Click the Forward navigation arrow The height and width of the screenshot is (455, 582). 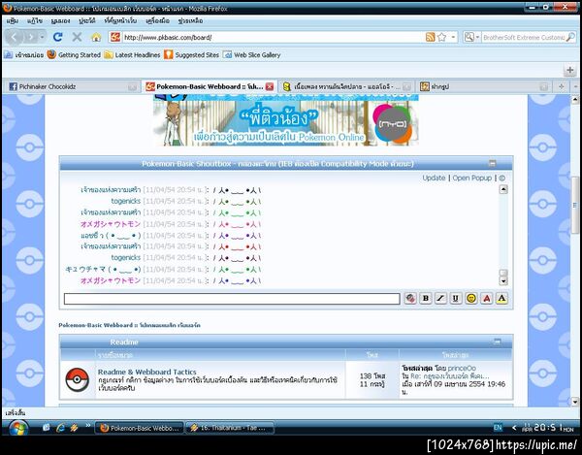pyautogui.click(x=31, y=37)
